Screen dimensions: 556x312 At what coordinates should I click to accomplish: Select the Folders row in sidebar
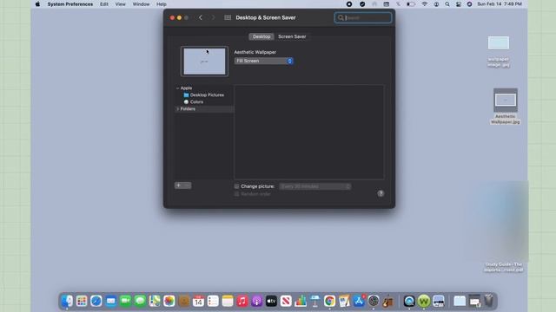click(204, 109)
